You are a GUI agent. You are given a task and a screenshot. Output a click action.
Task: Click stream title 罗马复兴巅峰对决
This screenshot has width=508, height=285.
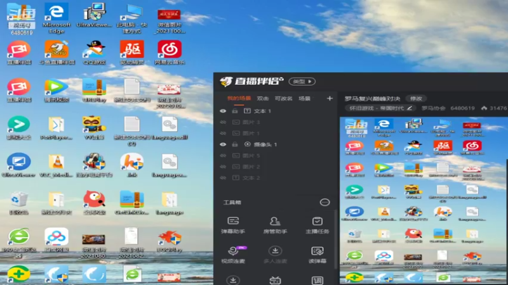coord(372,99)
